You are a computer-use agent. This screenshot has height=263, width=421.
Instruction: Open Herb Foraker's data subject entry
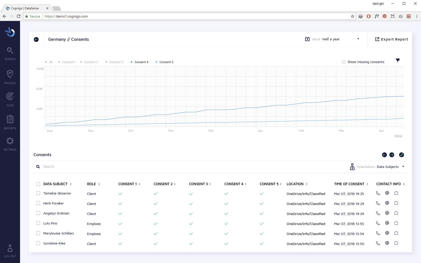coord(53,203)
